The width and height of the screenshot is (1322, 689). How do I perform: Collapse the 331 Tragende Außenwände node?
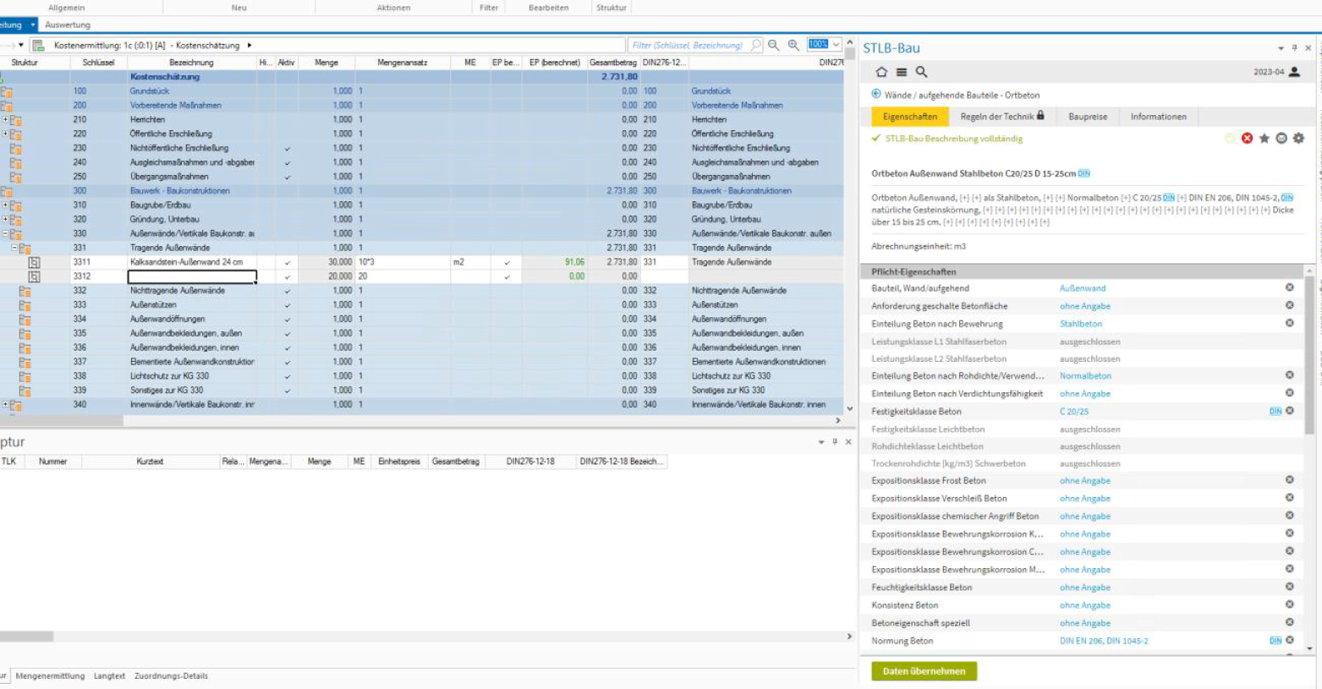point(14,249)
